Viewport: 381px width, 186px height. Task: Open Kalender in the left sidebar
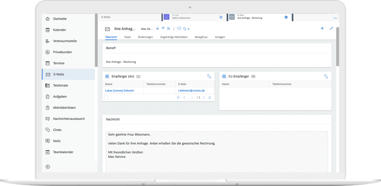(59, 30)
